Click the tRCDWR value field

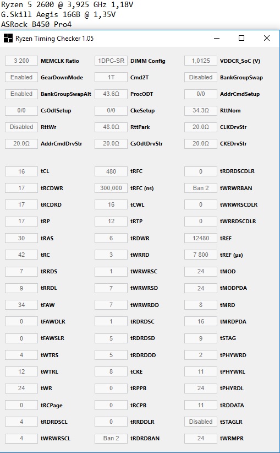21,188
